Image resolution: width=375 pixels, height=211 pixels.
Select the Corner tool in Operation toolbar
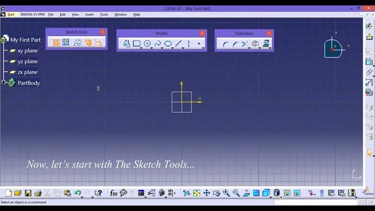(225, 44)
